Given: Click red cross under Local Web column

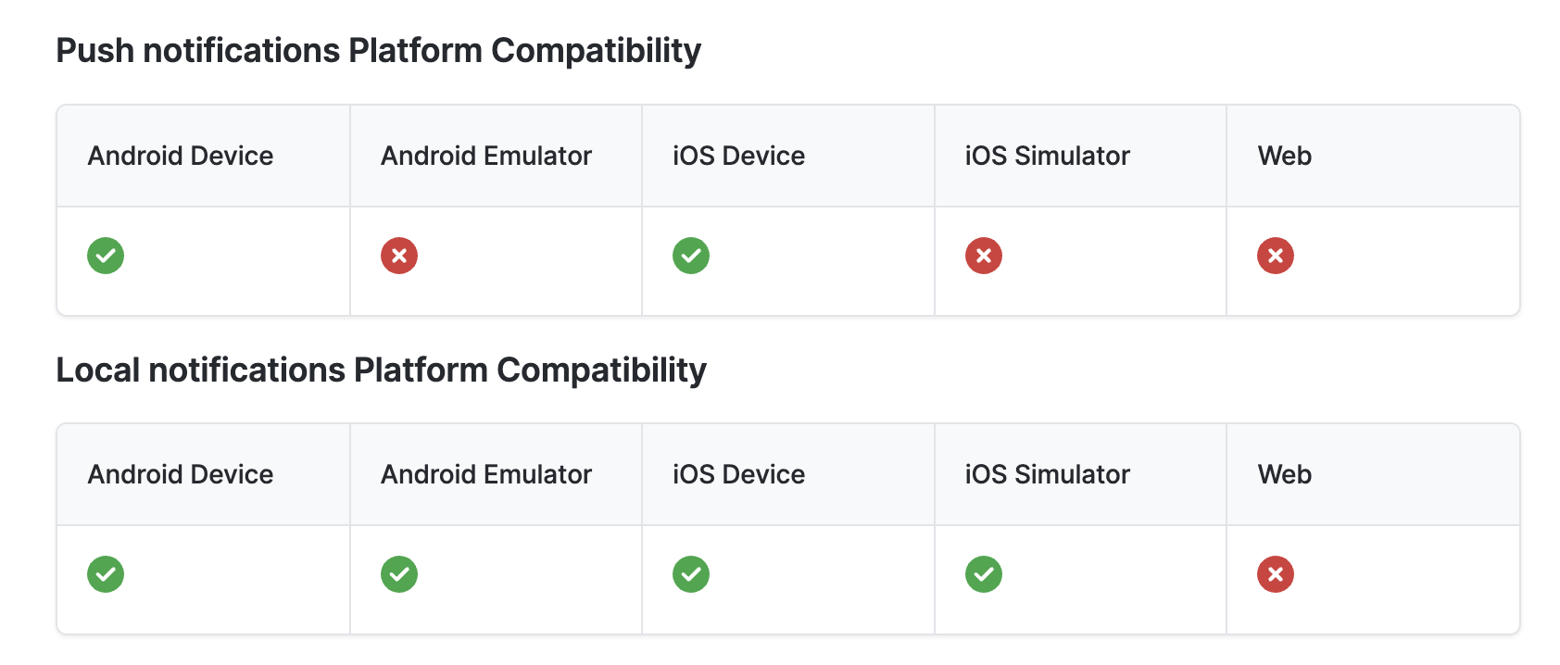Looking at the screenshot, I should click(x=1276, y=574).
